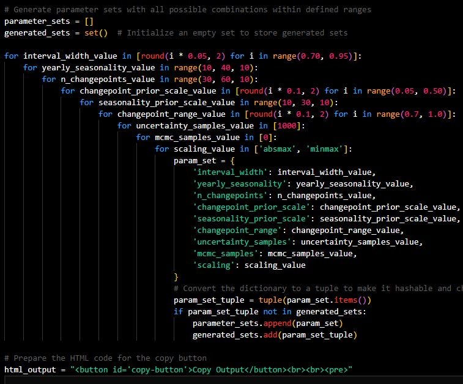This screenshot has width=463, height=384.
Task: Click the 'scaling' dictionary key
Action: pos(214,265)
